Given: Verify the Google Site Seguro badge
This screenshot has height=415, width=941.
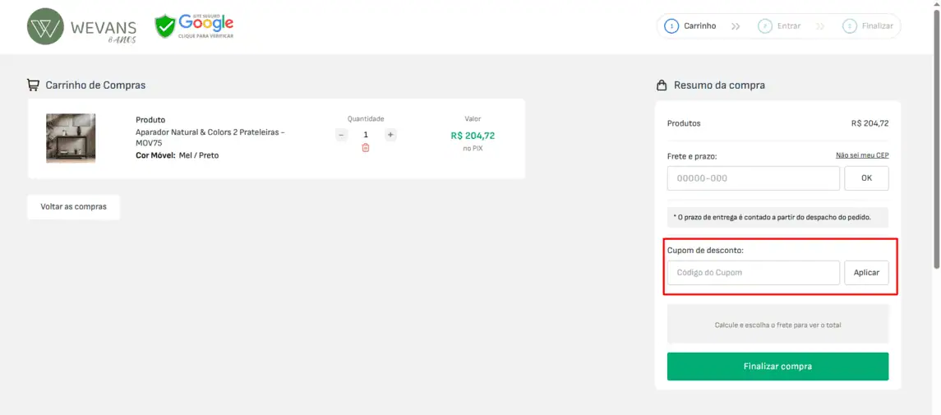Looking at the screenshot, I should pos(194,26).
